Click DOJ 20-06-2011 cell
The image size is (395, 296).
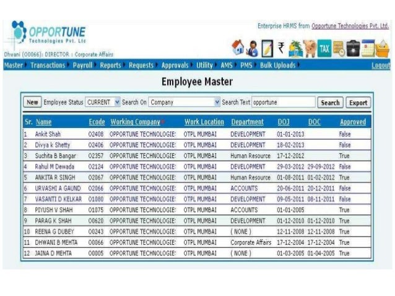tap(290, 188)
